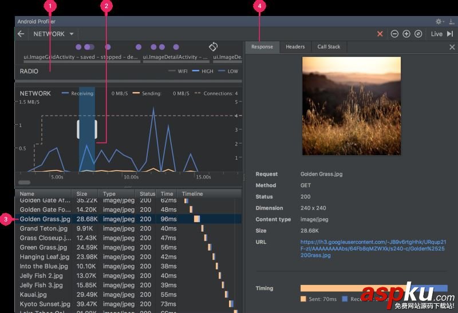Click the right handle of selected range

(96, 129)
